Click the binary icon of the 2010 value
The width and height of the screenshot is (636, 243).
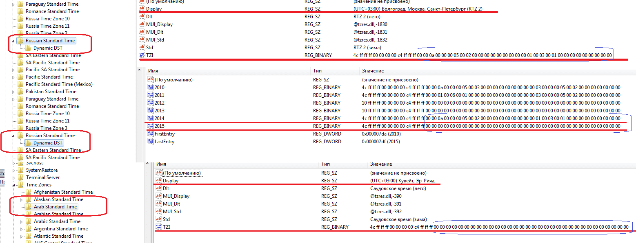click(x=151, y=88)
